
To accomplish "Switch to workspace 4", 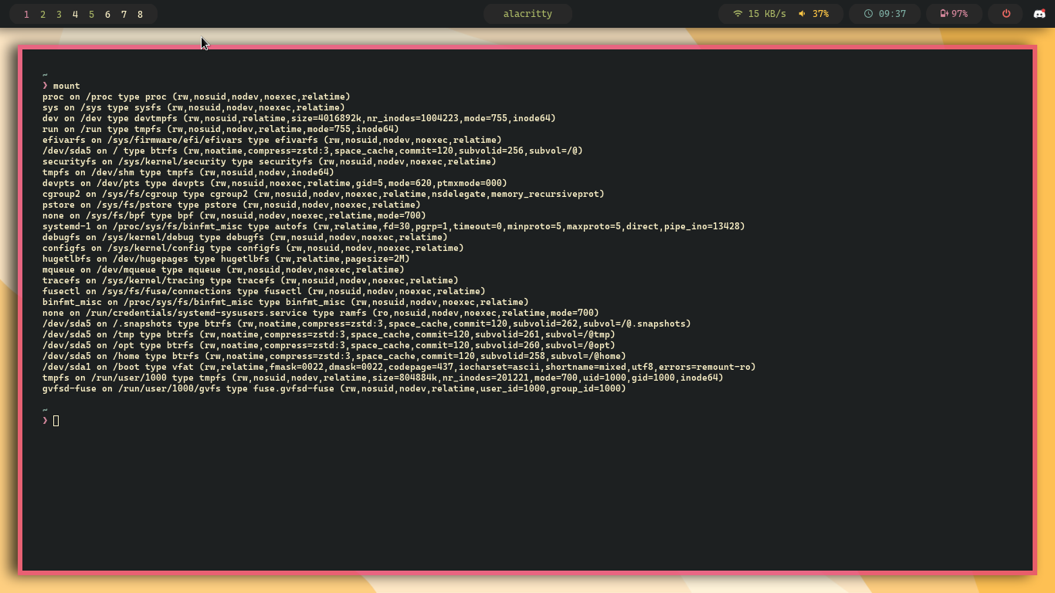I will 75,15.
